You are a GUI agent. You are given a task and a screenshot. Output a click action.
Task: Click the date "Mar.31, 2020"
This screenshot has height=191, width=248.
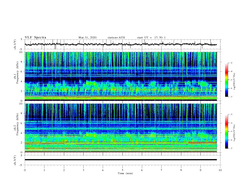[87, 37]
